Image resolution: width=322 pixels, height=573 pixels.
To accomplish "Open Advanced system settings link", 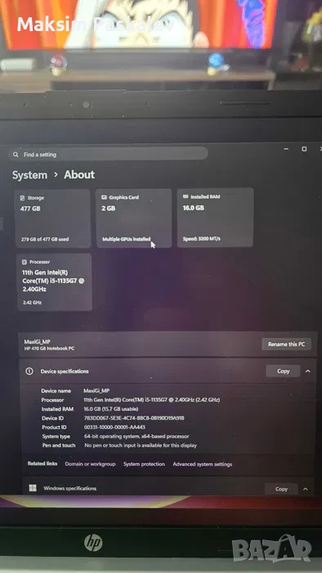I will [x=203, y=464].
